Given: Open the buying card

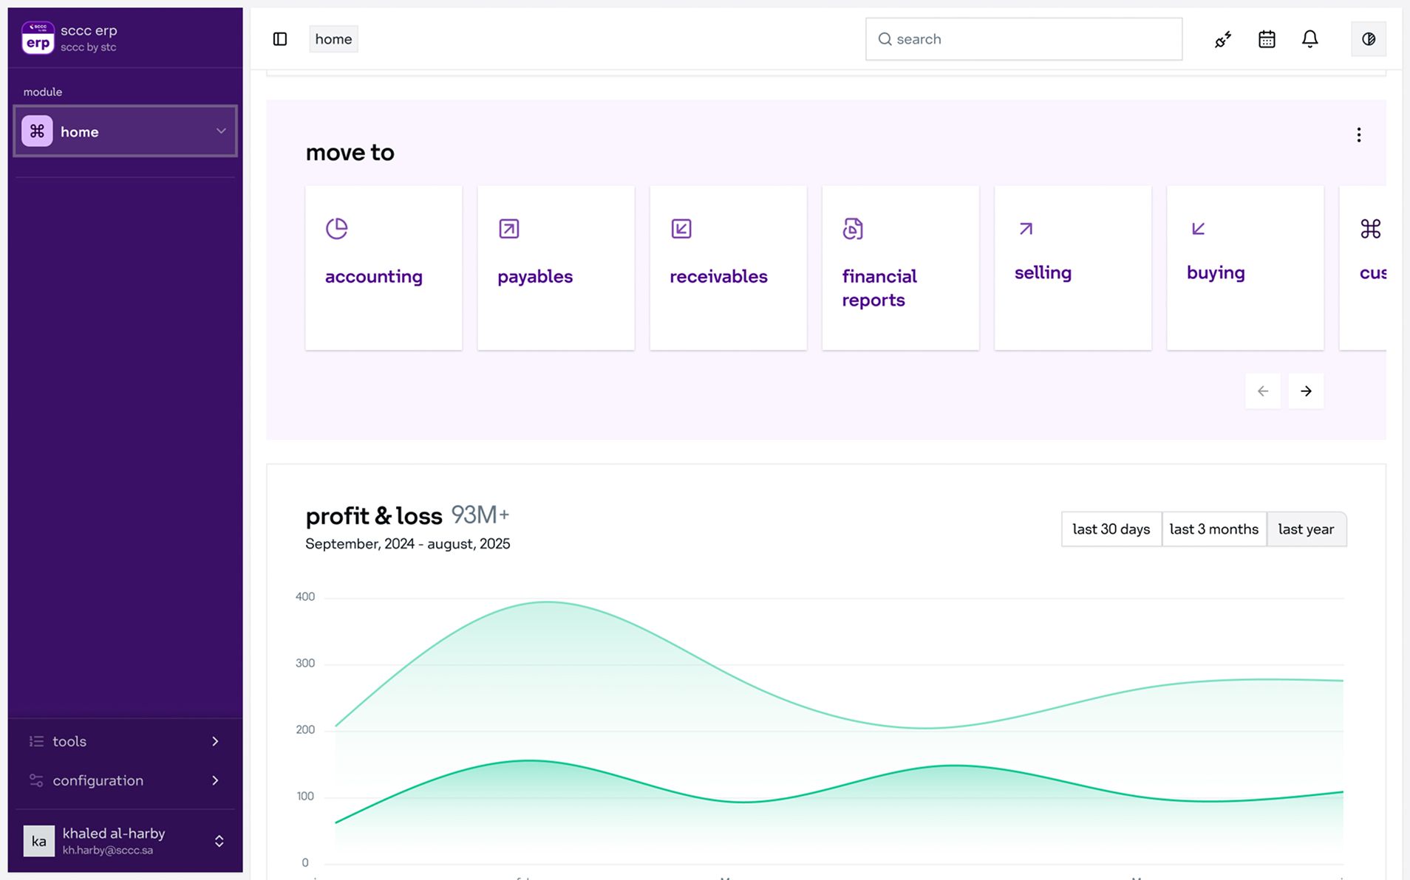Looking at the screenshot, I should tap(1244, 268).
